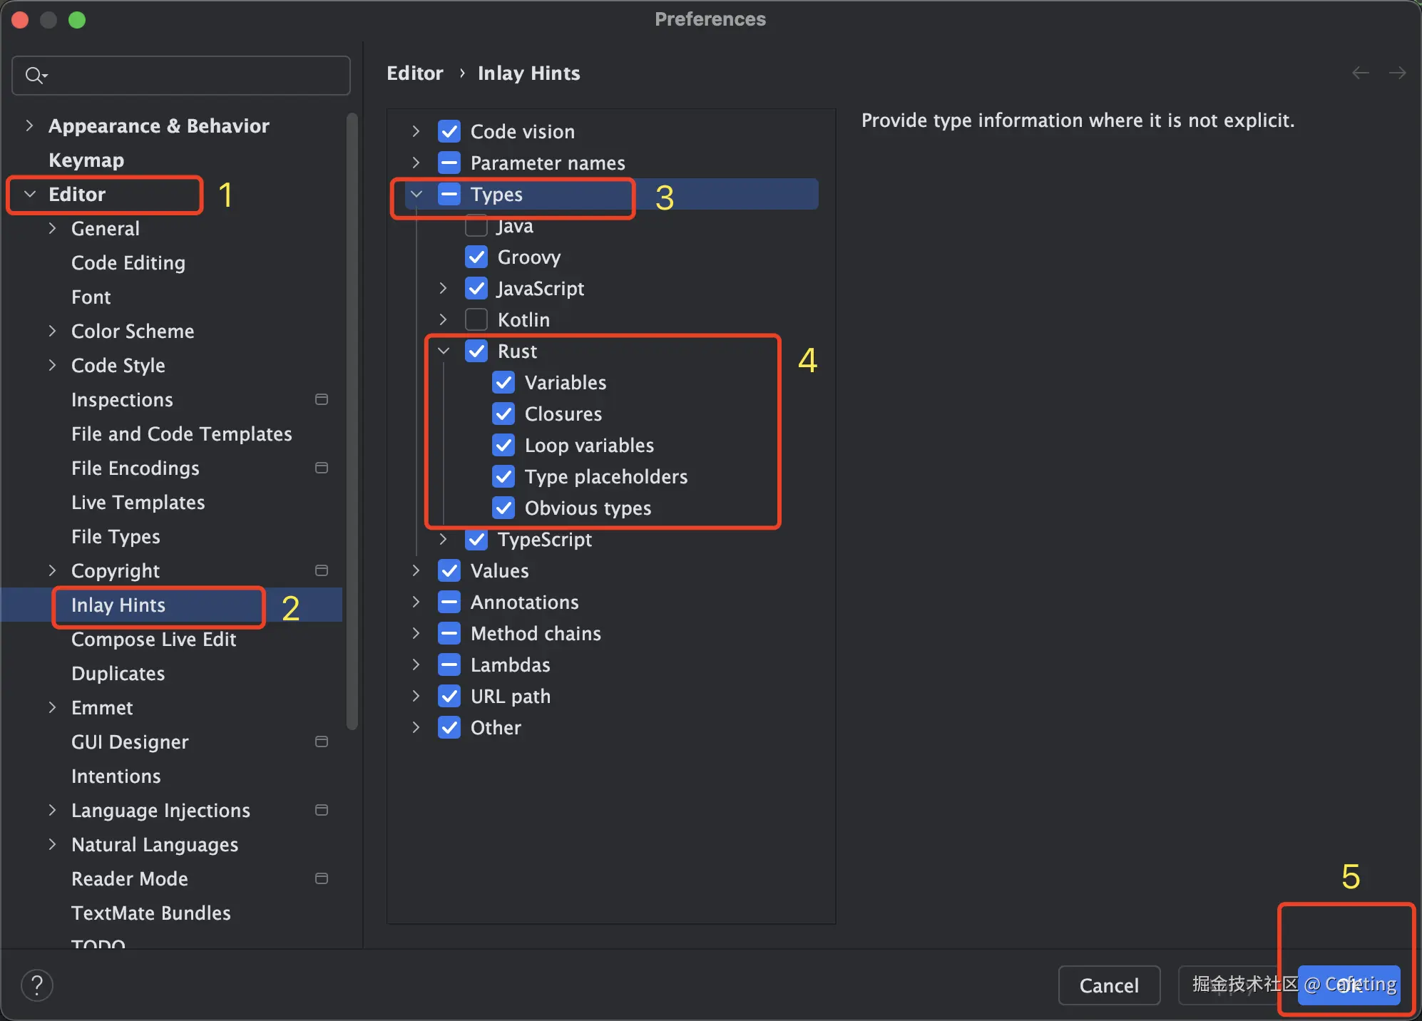
Task: Expand the TypeScript types node
Action: click(x=443, y=539)
